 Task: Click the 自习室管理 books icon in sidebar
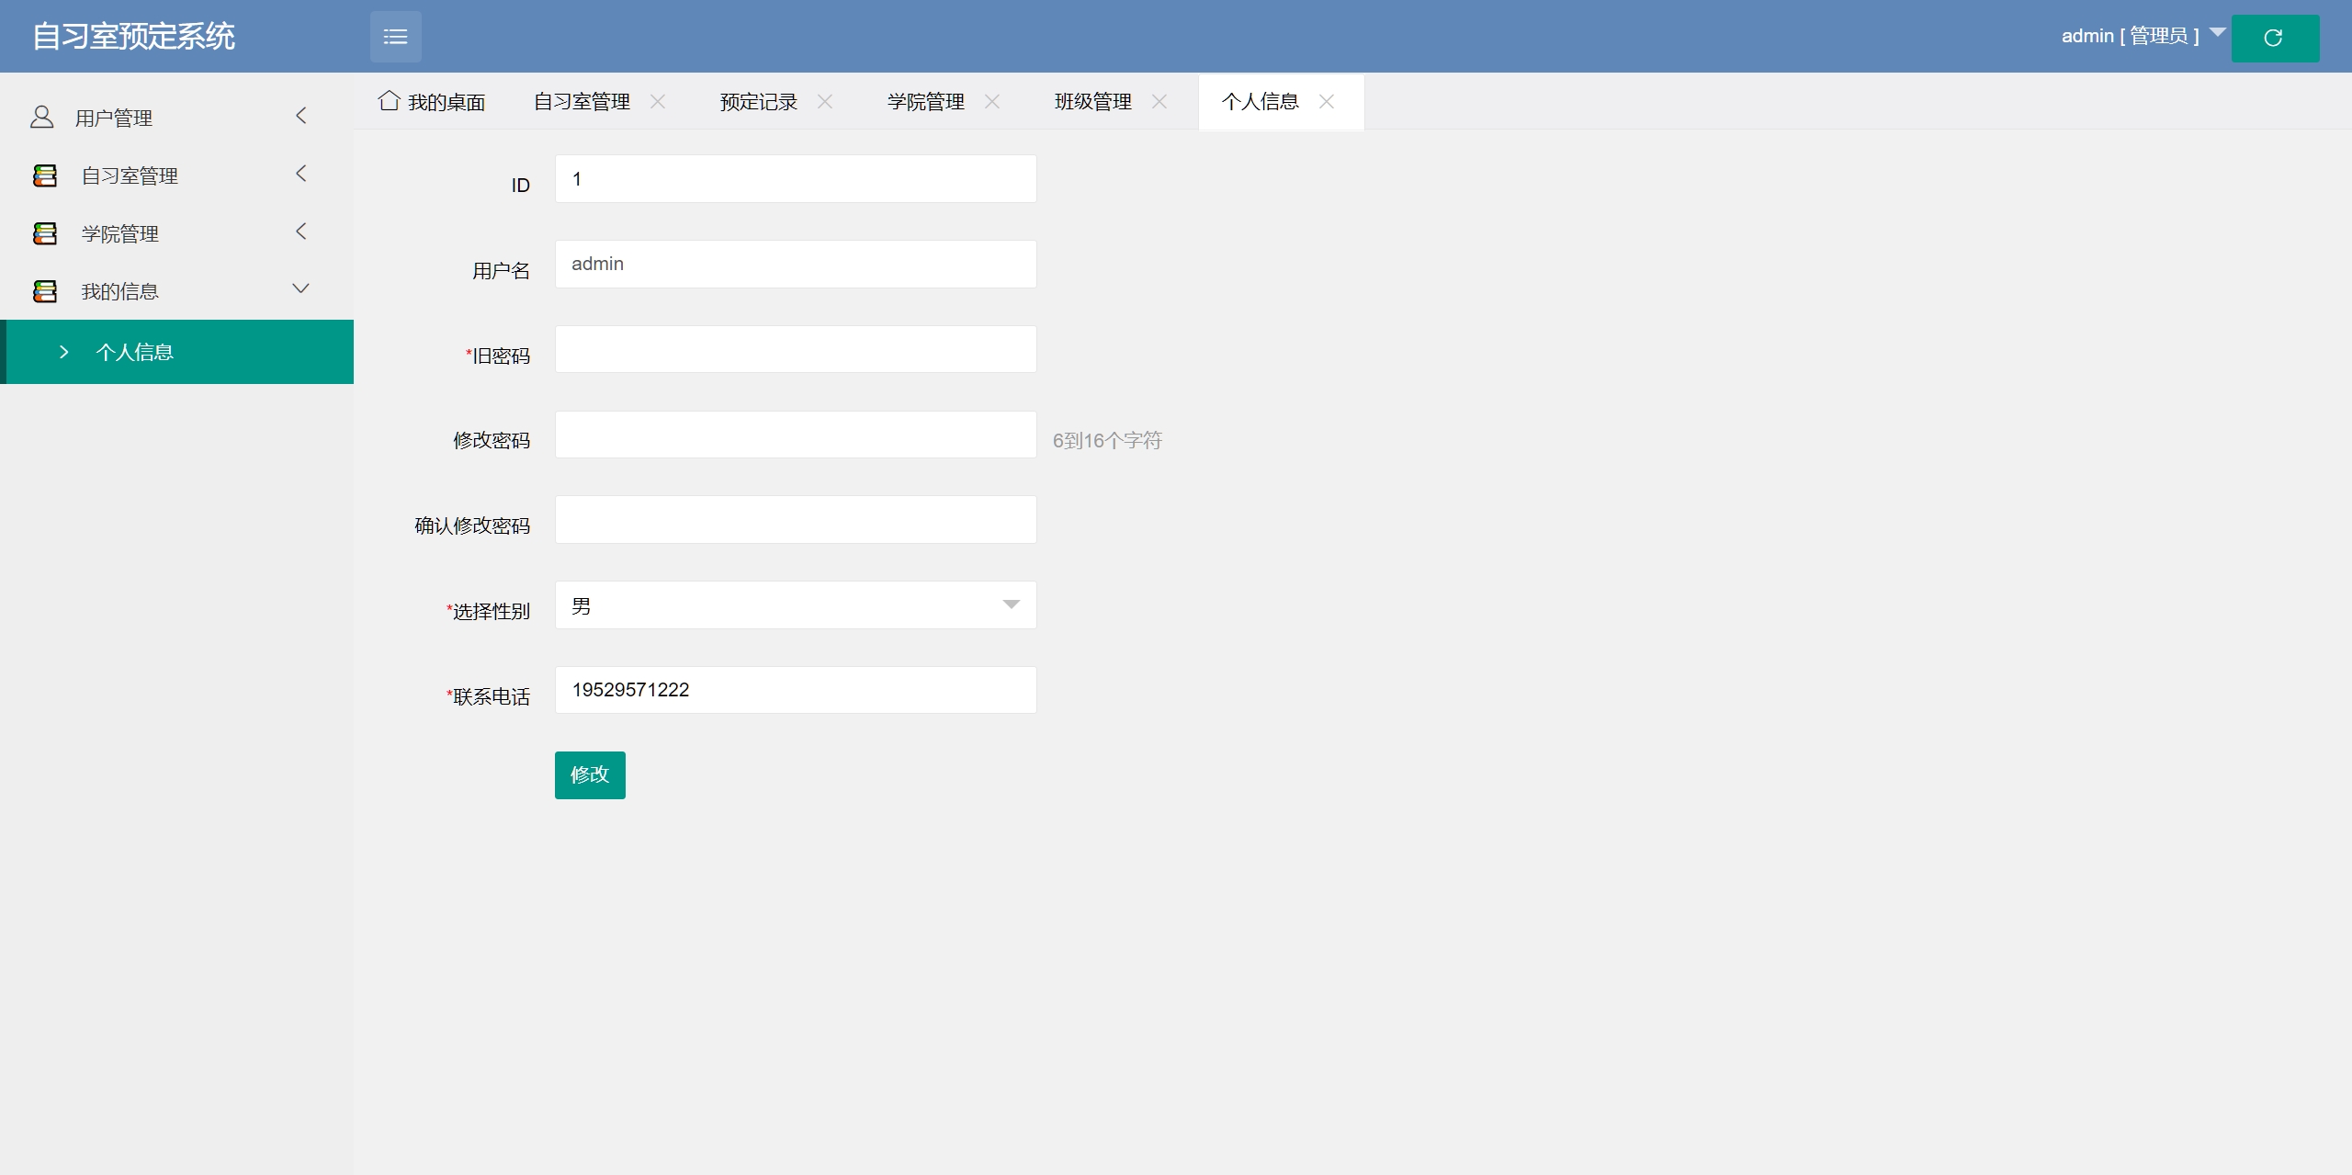(45, 175)
